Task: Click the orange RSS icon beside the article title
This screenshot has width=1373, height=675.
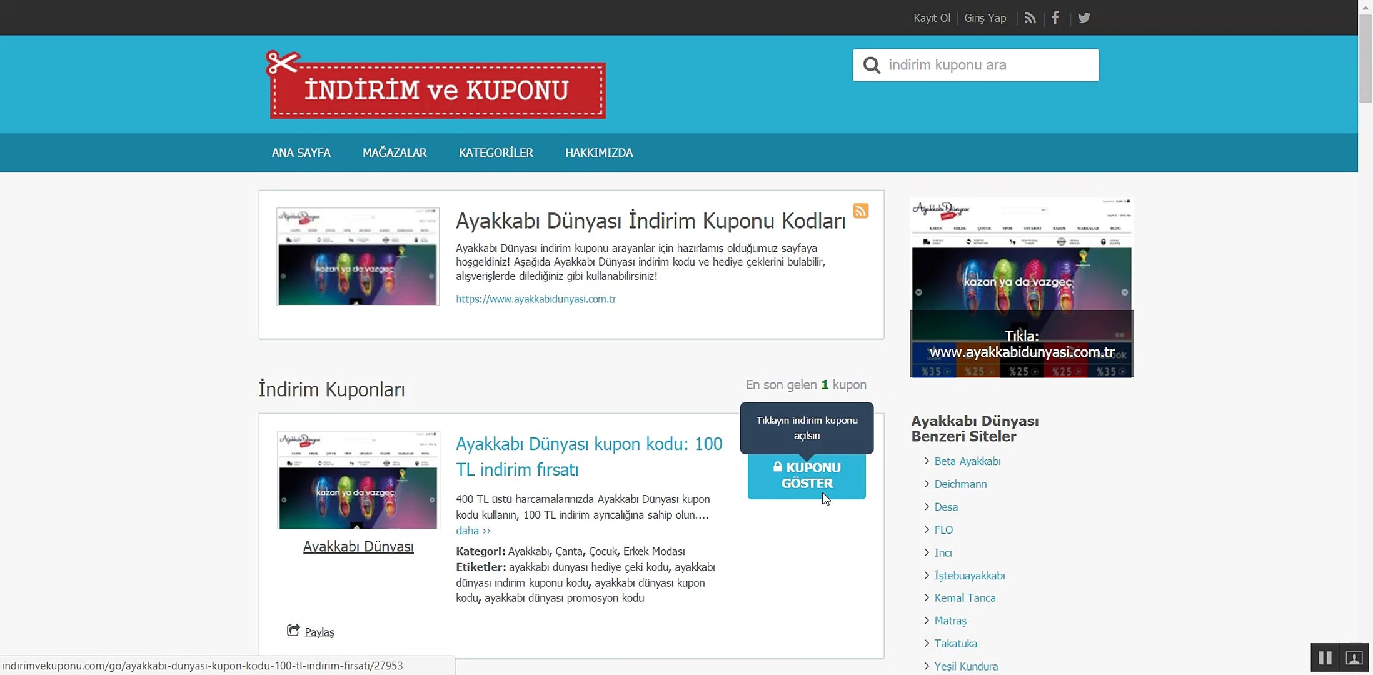Action: click(x=861, y=211)
